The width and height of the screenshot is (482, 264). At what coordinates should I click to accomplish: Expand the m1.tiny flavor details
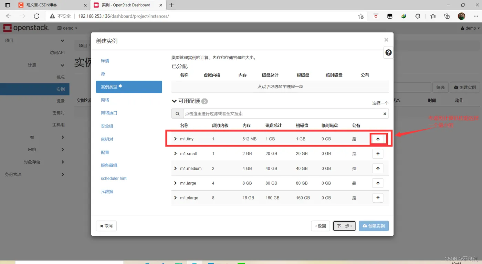[176, 139]
